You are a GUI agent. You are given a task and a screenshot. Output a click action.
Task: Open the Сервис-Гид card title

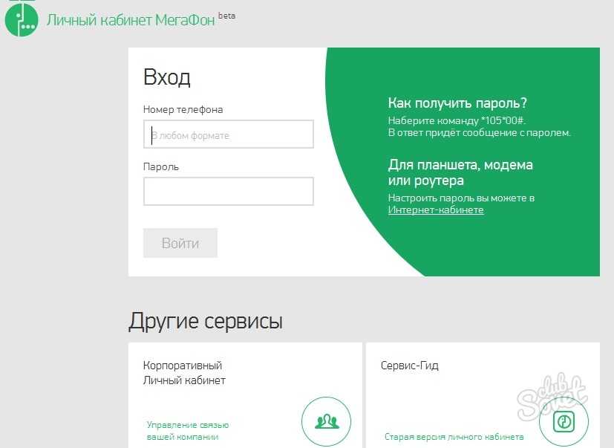[x=410, y=366]
